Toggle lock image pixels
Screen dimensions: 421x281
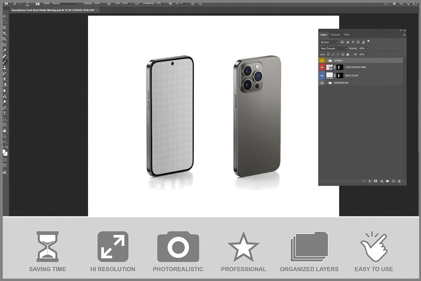click(333, 54)
